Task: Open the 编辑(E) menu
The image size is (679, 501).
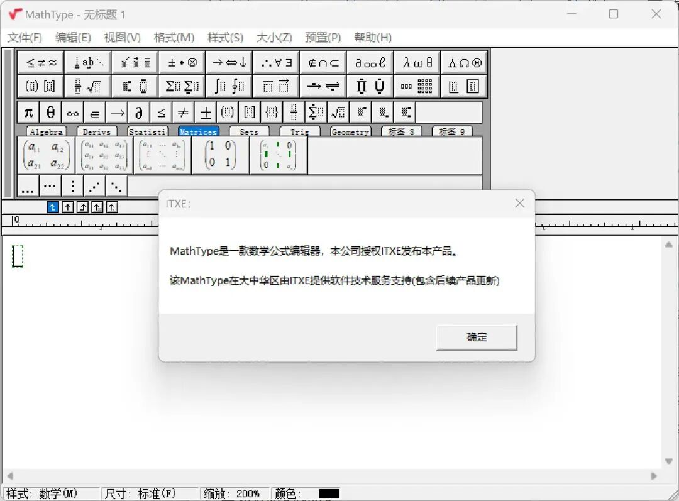Action: click(x=73, y=38)
